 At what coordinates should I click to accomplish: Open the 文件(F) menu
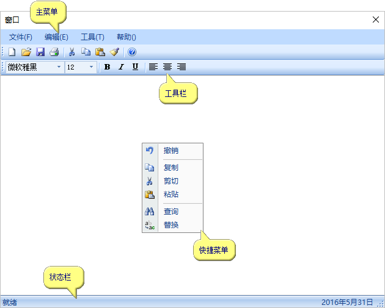(x=21, y=37)
